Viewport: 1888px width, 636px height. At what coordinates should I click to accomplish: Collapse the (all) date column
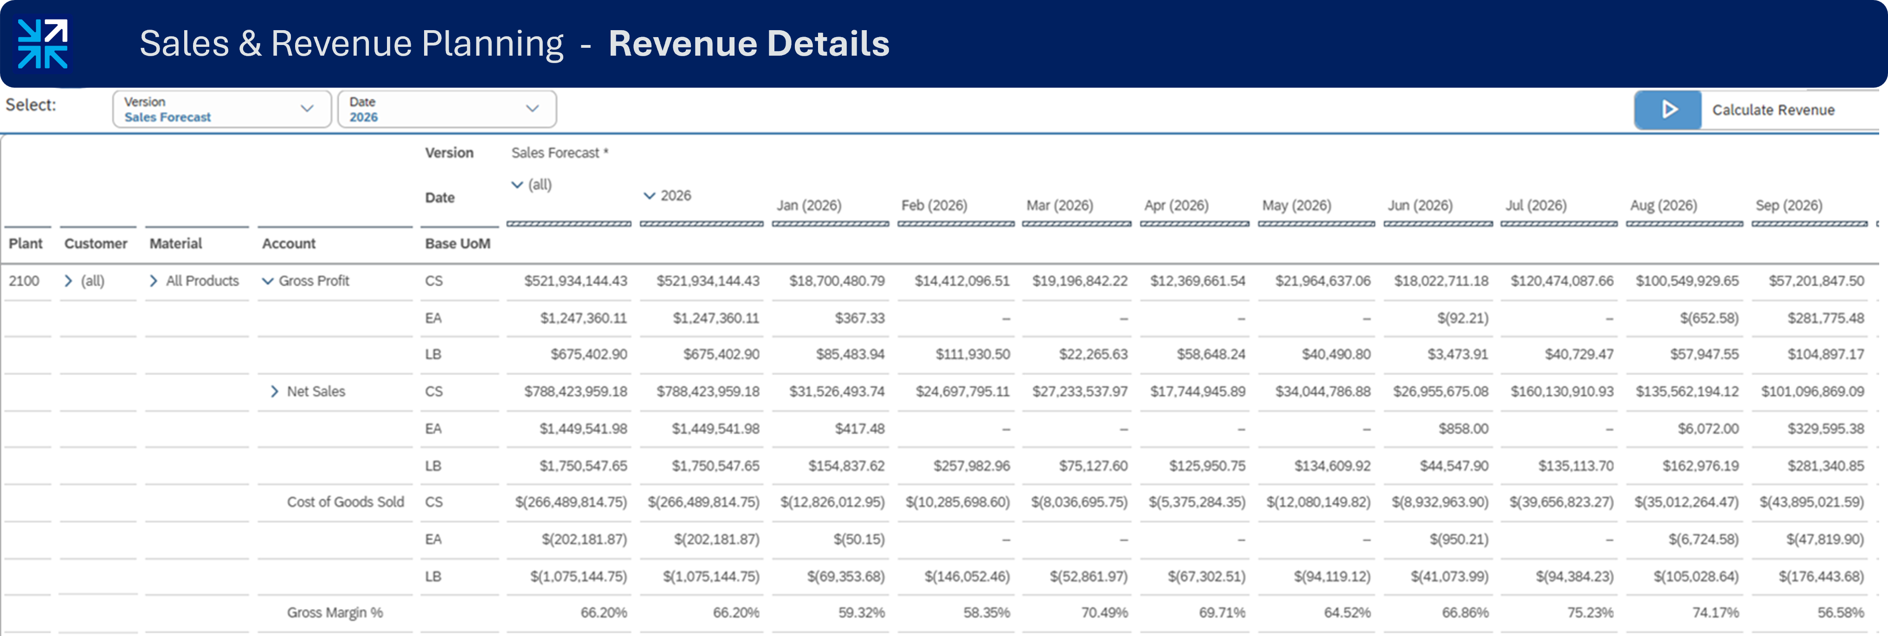[516, 185]
